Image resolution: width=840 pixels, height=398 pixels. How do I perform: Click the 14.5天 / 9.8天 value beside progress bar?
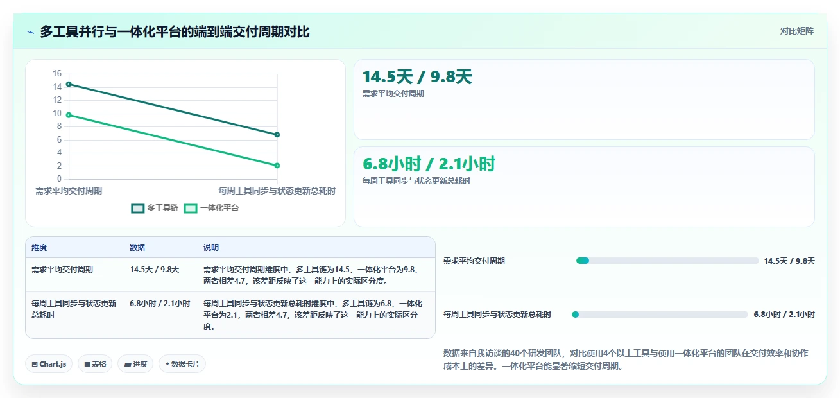(x=789, y=261)
